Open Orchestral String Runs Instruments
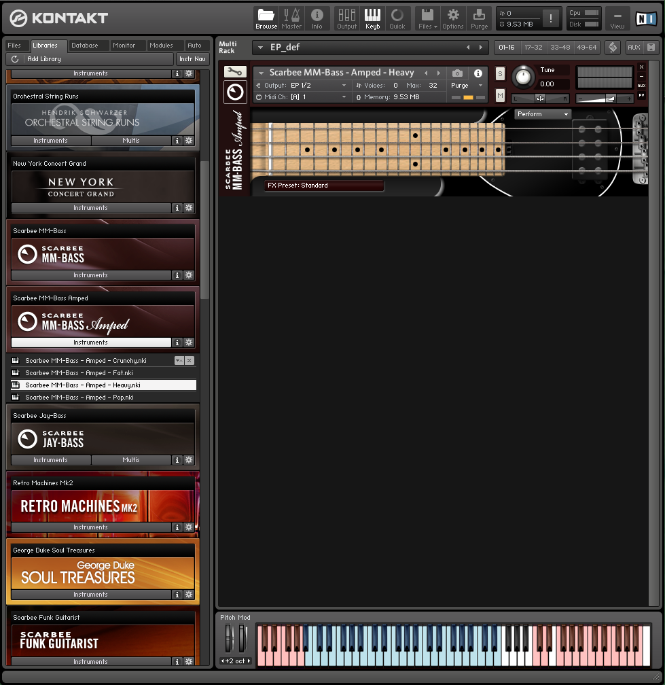 click(51, 141)
